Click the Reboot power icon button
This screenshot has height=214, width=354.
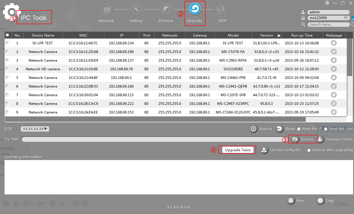pyautogui.click(x=254, y=129)
